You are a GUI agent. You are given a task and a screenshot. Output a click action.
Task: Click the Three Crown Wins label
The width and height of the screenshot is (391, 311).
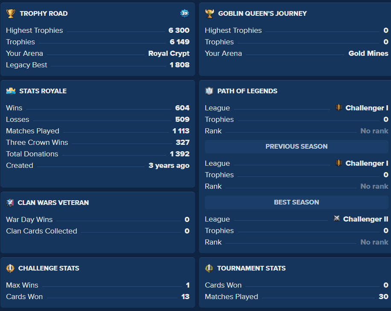click(37, 142)
